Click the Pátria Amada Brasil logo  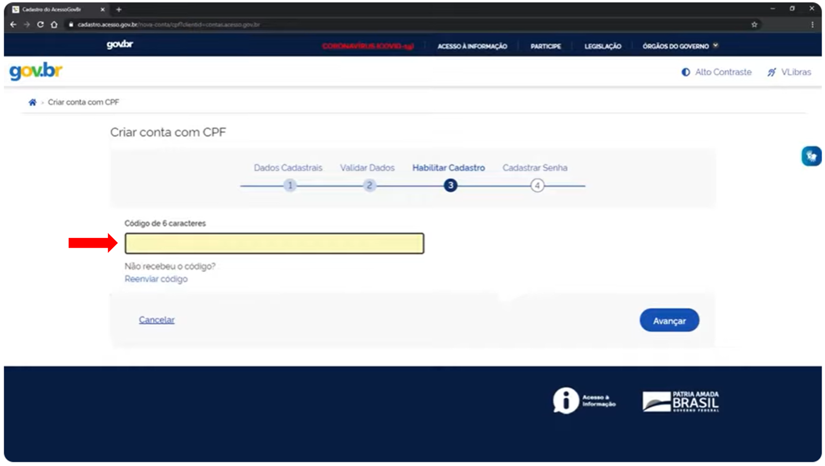(680, 401)
